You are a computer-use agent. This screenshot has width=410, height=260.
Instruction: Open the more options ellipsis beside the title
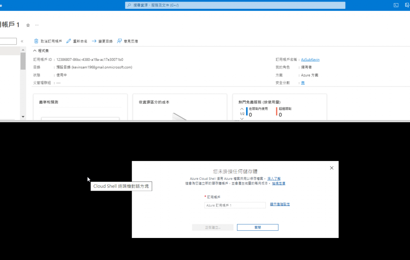coord(37,25)
